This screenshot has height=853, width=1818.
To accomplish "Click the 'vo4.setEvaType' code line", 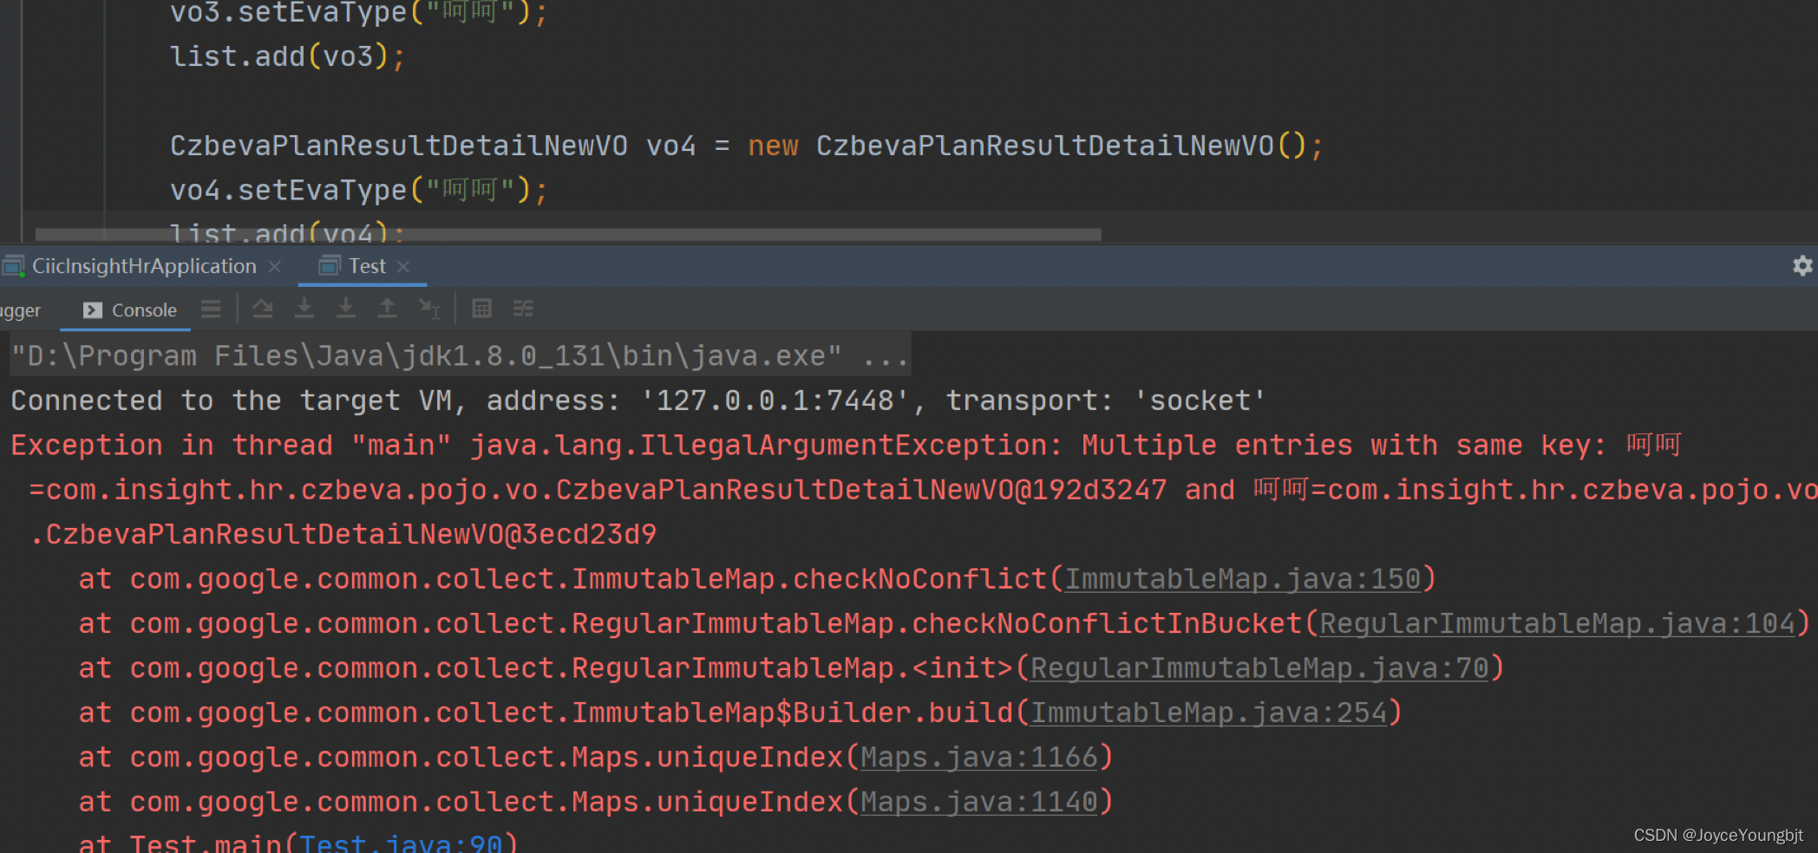I will [x=358, y=190].
